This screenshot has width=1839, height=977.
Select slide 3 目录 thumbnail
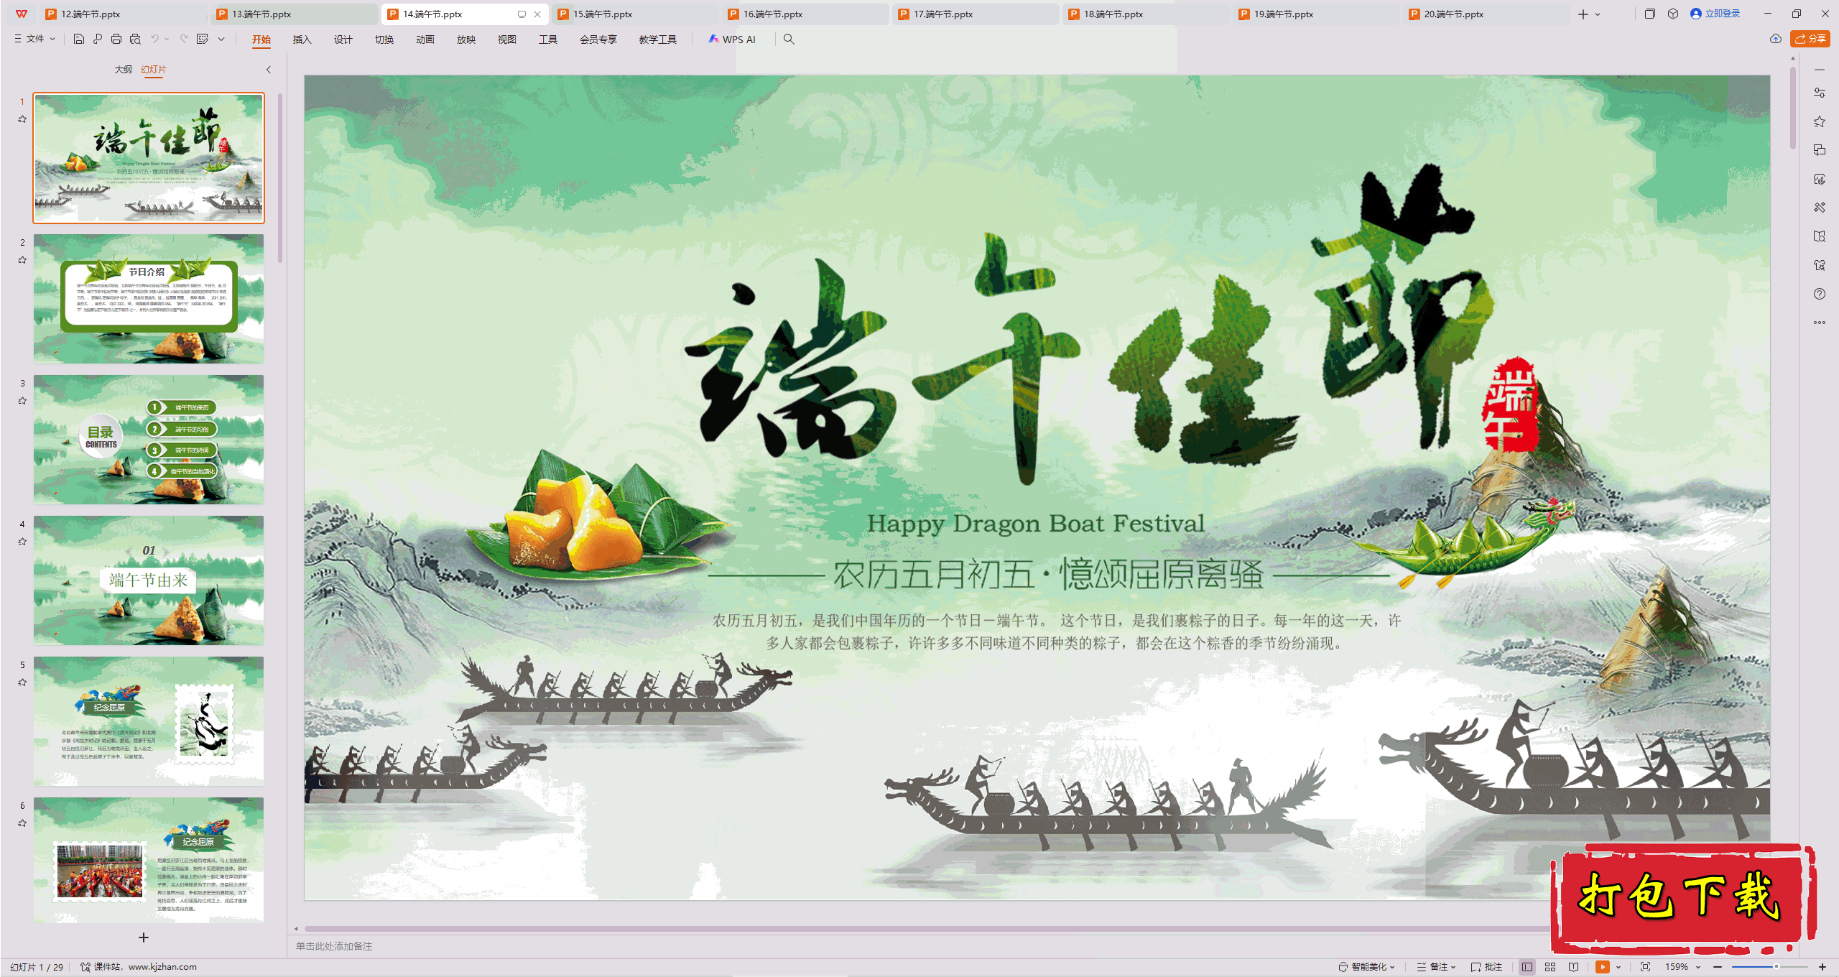pos(149,439)
